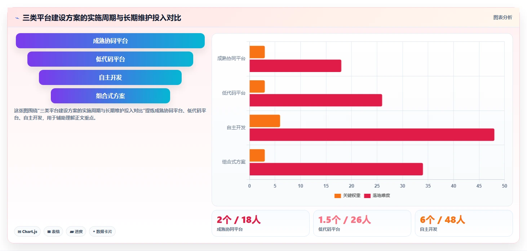Image resolution: width=527 pixels, height=251 pixels.
Task: Click the red bar for 自主开发
Action: (x=372, y=135)
